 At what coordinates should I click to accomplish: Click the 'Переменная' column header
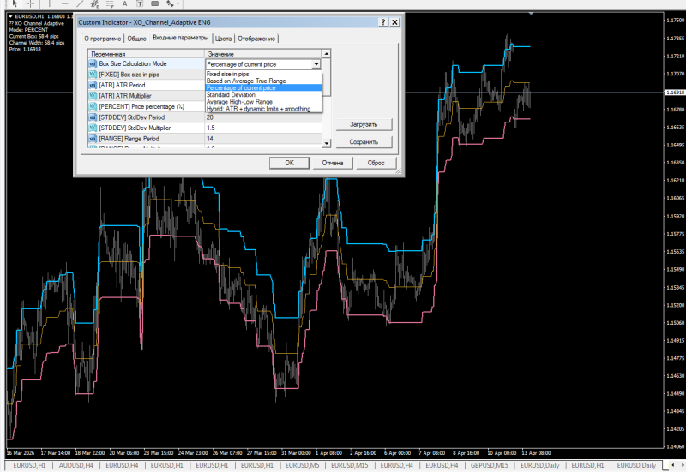point(146,54)
